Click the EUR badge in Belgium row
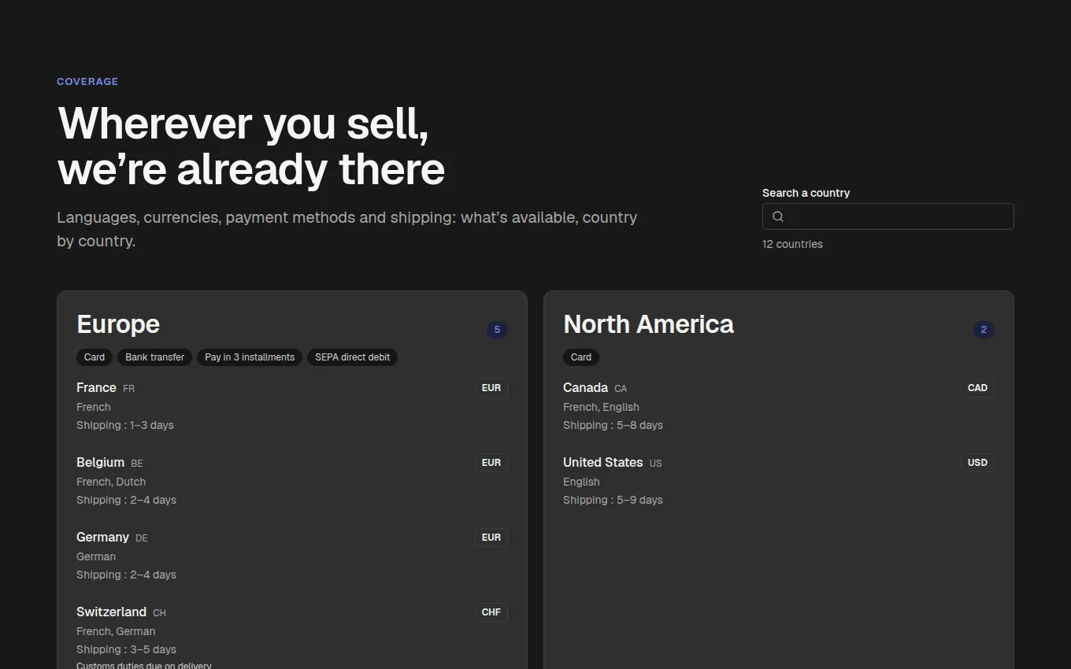The width and height of the screenshot is (1071, 669). [491, 463]
